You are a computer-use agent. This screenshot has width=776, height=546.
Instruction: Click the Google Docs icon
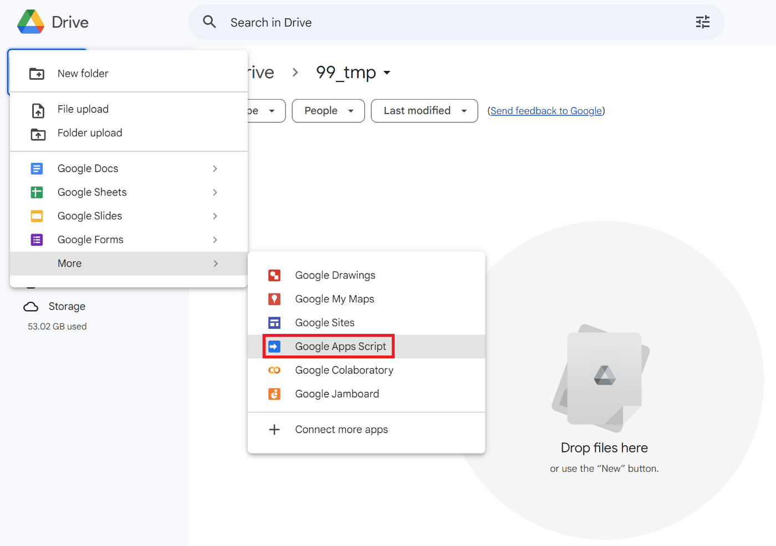click(x=37, y=168)
